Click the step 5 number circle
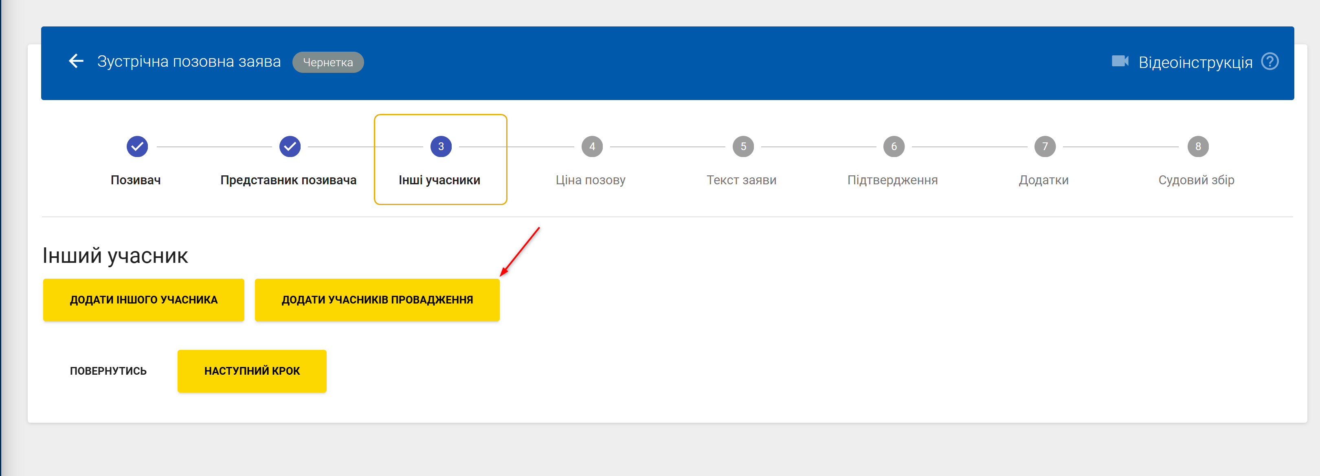The height and width of the screenshot is (476, 1320). [x=743, y=147]
